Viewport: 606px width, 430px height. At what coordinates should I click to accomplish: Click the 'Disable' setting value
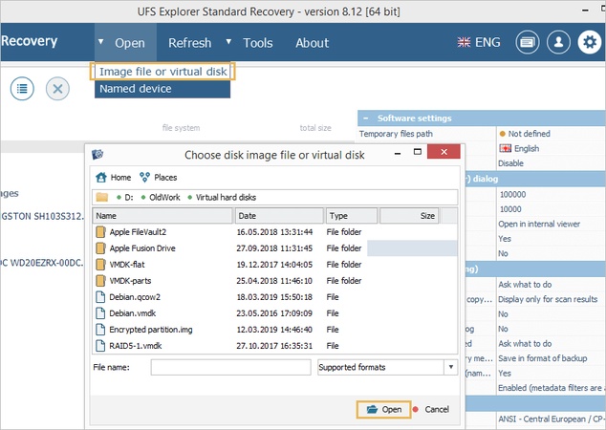(510, 163)
